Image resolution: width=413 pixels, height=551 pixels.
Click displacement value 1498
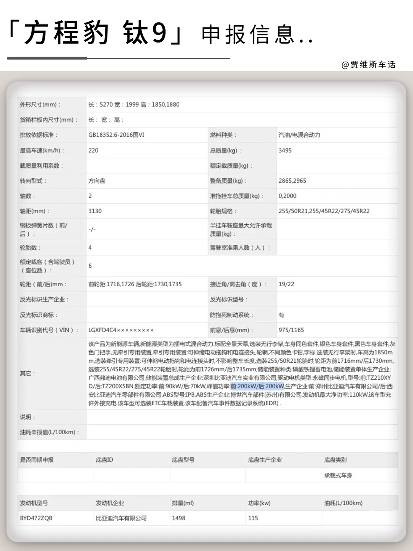coord(178,518)
